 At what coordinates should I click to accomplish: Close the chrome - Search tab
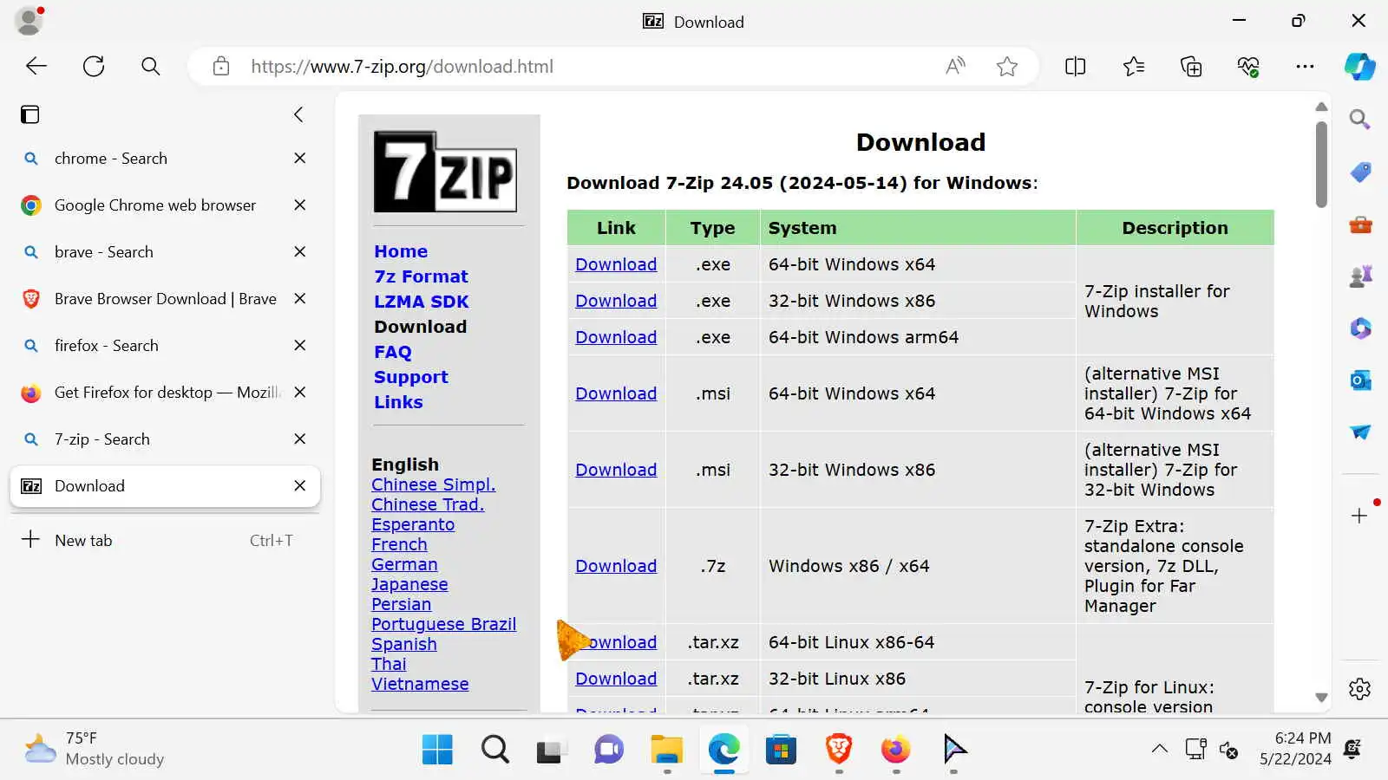pos(299,159)
